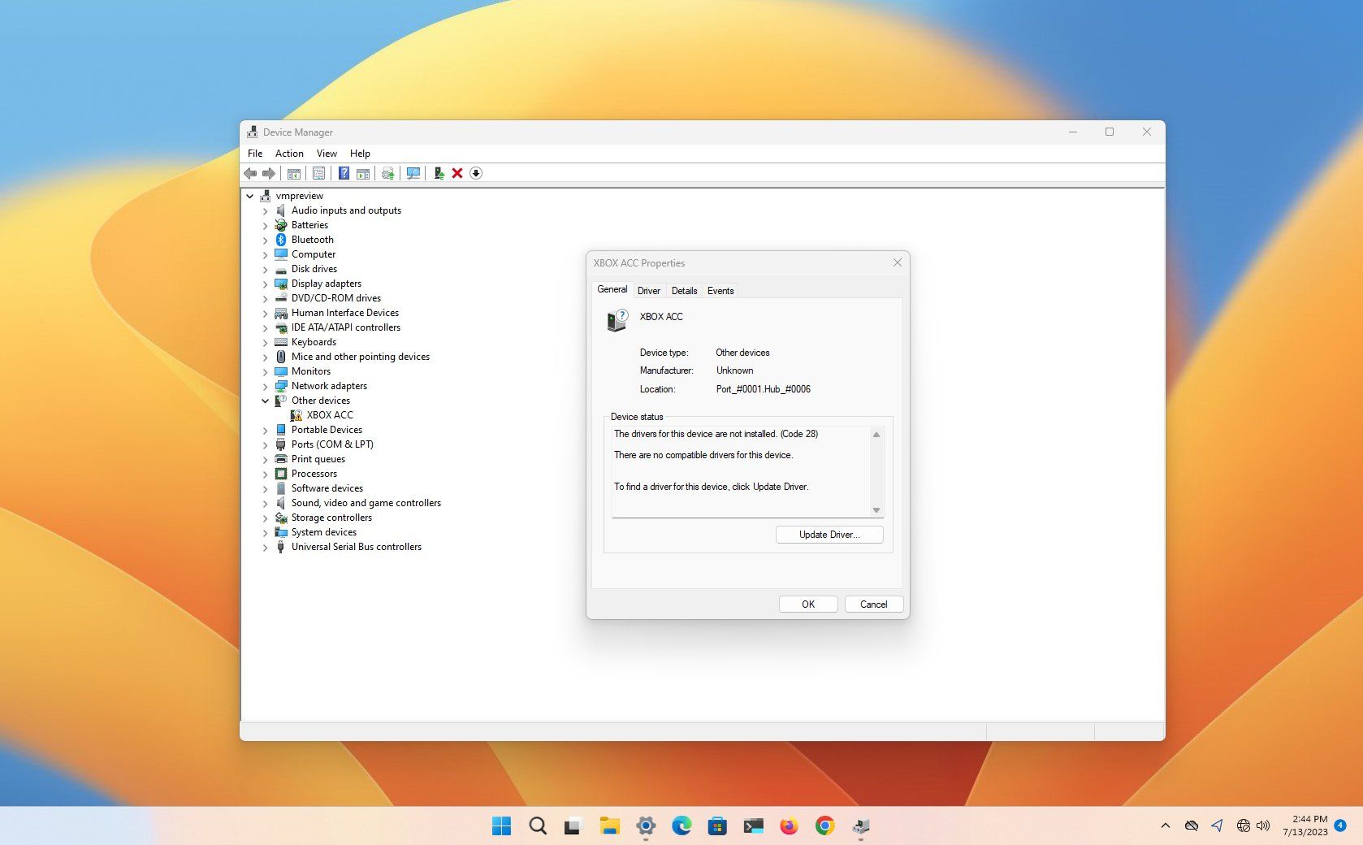Click the red Uninstall Device icon
Screen dimensions: 1363x845
pos(457,173)
